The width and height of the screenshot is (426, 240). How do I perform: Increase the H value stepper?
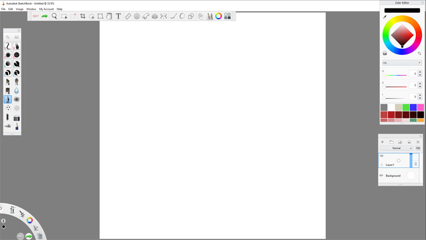(420, 72)
